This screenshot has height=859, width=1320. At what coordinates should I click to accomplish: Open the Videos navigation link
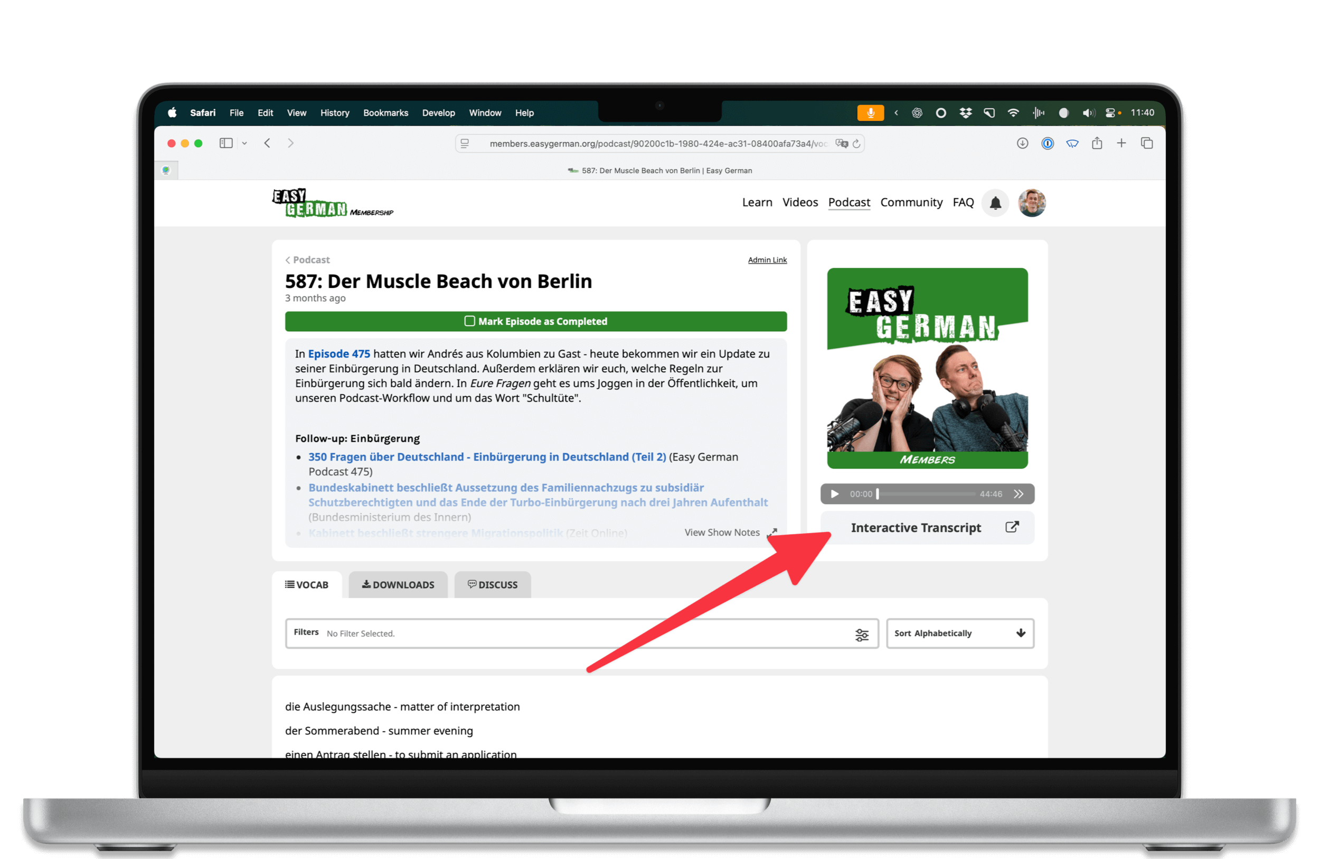[x=800, y=202]
